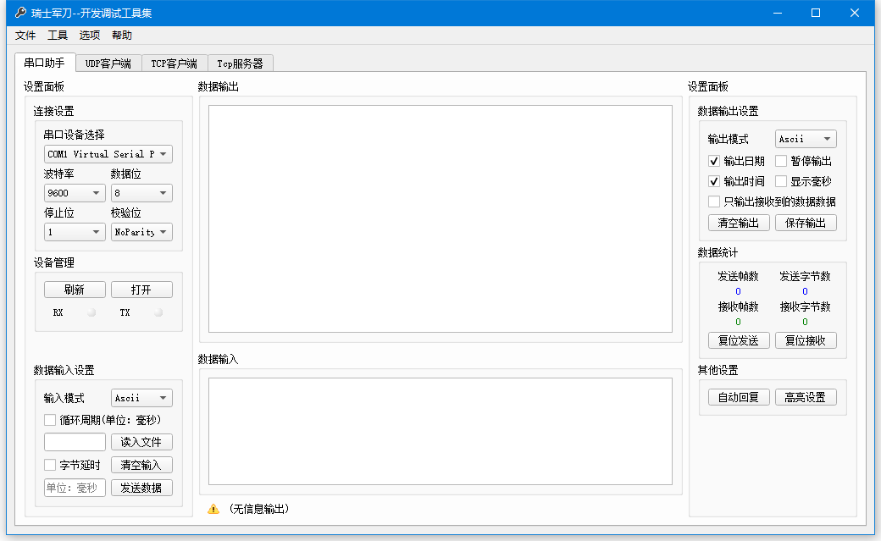Open the 选项 menu
Viewport: 881px width, 541px height.
[89, 36]
